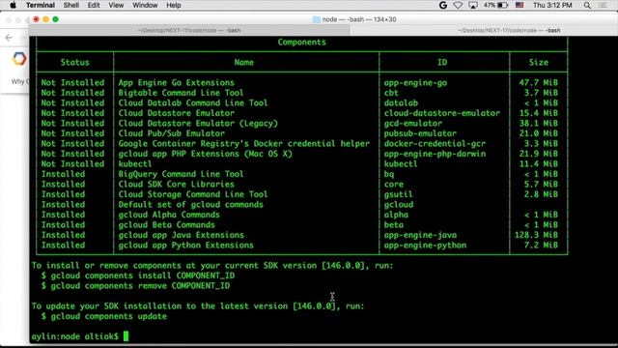Screen dimensions: 618x348
Task: Close the Terminal window with red button
Action: [37, 19]
